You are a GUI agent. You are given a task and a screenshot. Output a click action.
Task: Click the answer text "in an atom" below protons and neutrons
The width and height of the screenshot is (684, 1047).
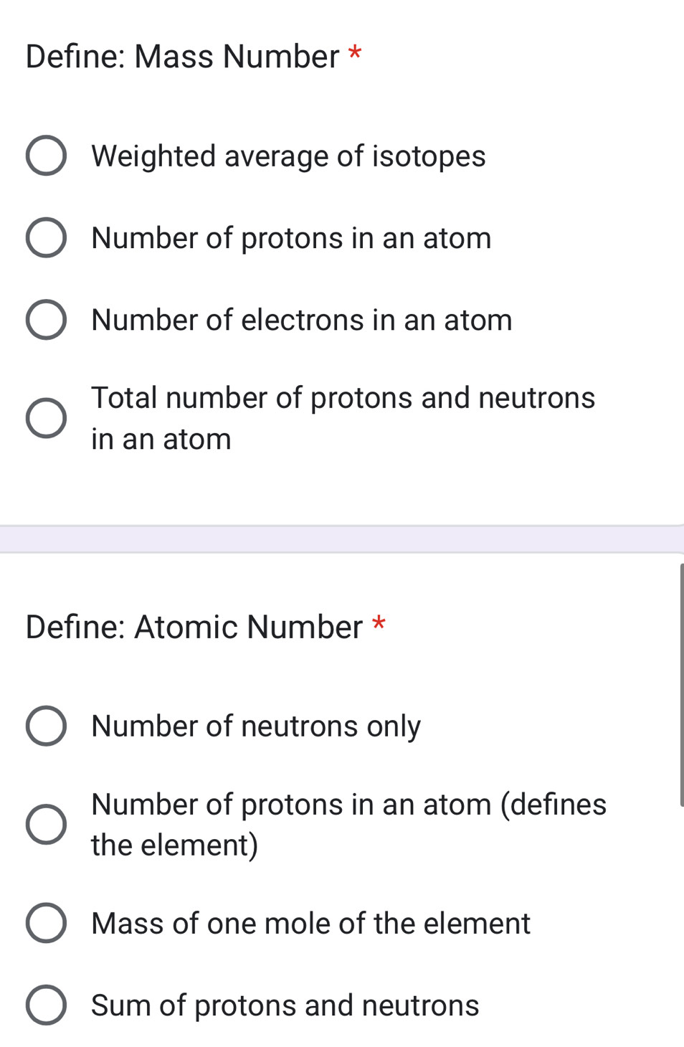tap(161, 438)
